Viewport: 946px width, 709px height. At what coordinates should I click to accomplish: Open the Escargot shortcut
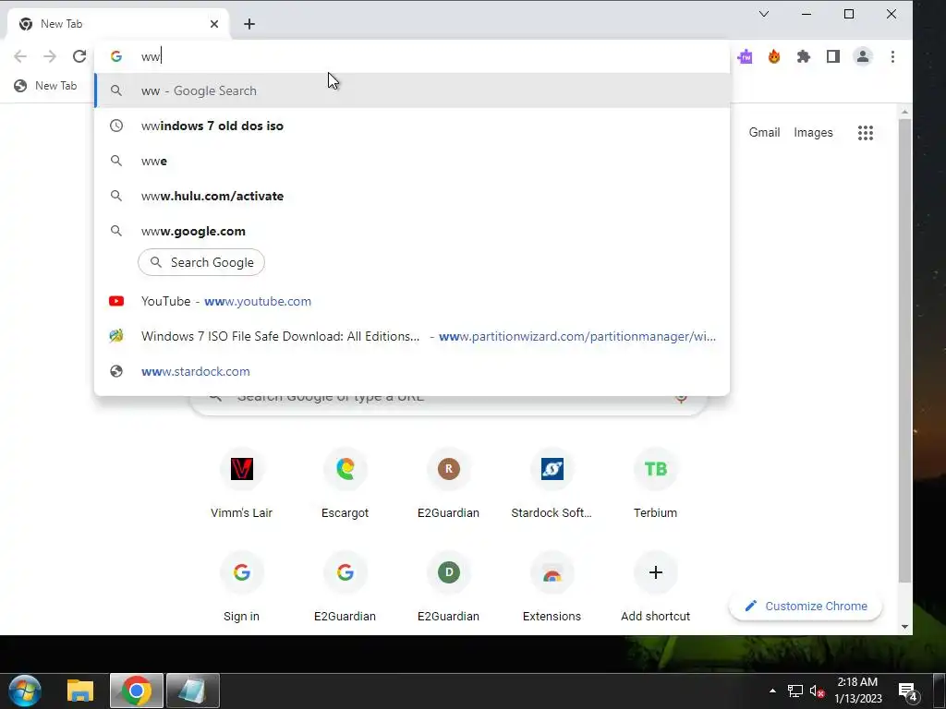click(x=346, y=484)
